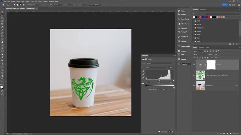Open the Filter menu

pos(32,1)
